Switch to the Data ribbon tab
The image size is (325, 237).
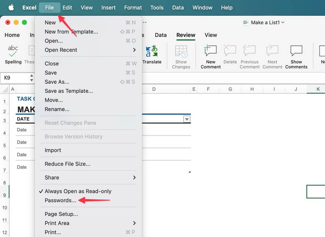click(161, 35)
